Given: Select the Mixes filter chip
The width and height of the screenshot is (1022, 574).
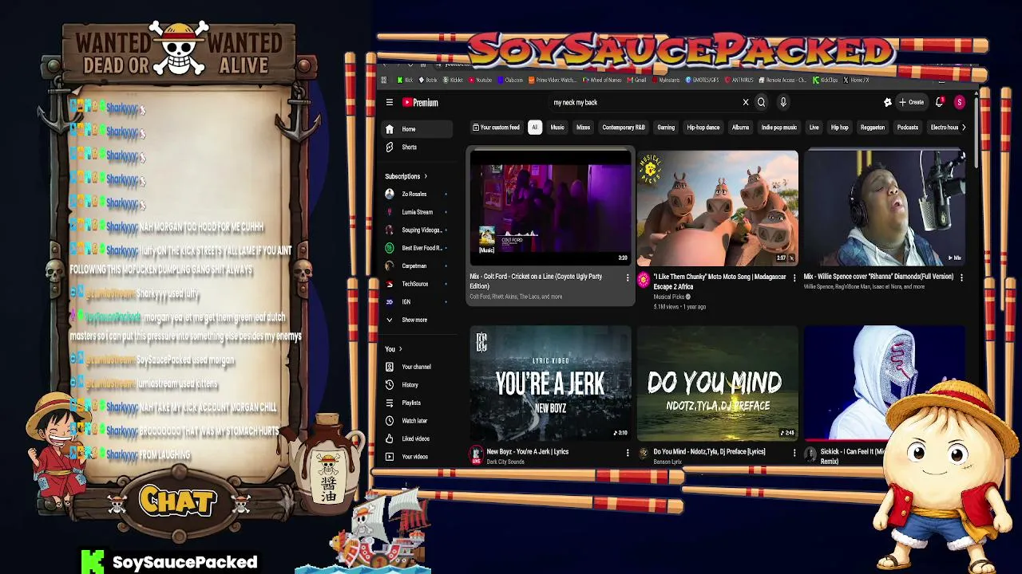Looking at the screenshot, I should pyautogui.click(x=583, y=128).
